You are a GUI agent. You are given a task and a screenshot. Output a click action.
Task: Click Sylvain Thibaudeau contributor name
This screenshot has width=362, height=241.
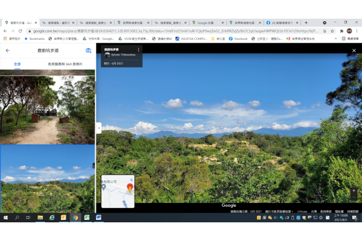123,55
